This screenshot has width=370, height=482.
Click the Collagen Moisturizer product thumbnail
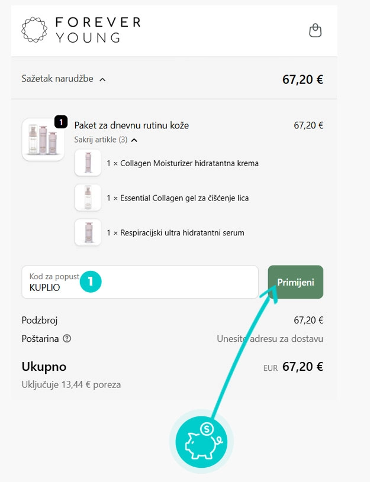click(88, 163)
